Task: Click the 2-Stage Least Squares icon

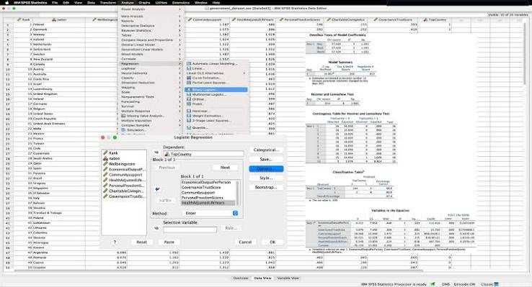Action: pyautogui.click(x=189, y=121)
